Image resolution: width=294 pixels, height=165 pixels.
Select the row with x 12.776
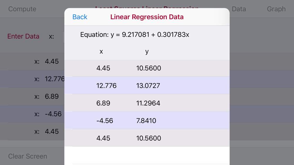pyautogui.click(x=147, y=85)
